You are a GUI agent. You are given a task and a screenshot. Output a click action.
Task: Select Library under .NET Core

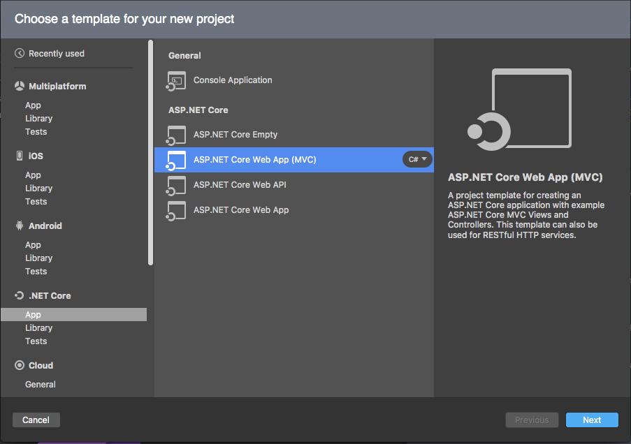38,328
